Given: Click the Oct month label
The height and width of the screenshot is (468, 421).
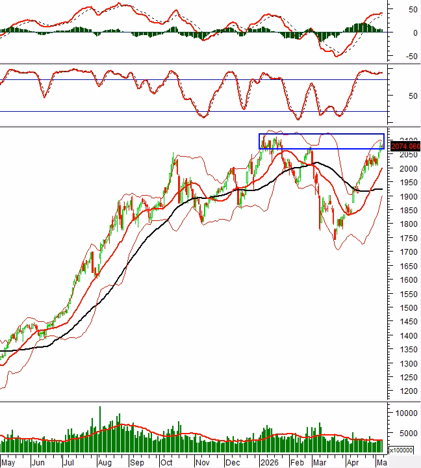Looking at the screenshot, I should (166, 463).
